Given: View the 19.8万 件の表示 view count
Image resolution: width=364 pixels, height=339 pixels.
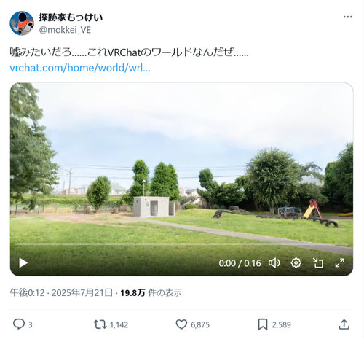Looking at the screenshot, I should point(151,292).
